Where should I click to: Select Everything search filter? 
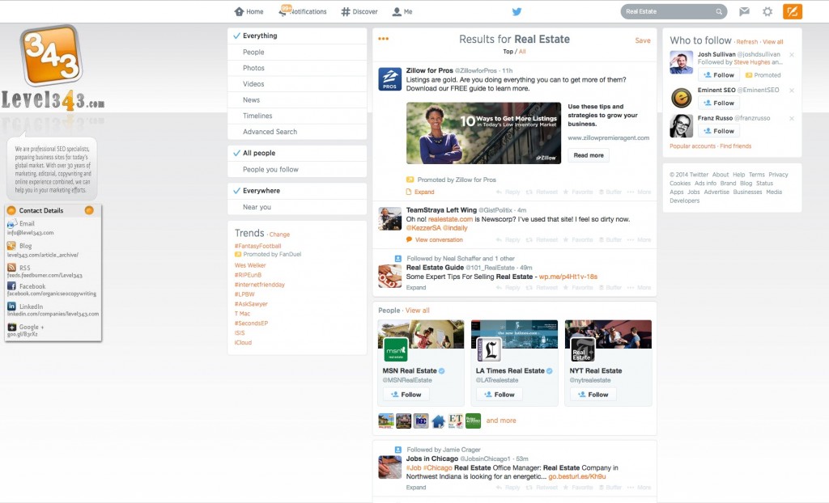[x=297, y=36]
